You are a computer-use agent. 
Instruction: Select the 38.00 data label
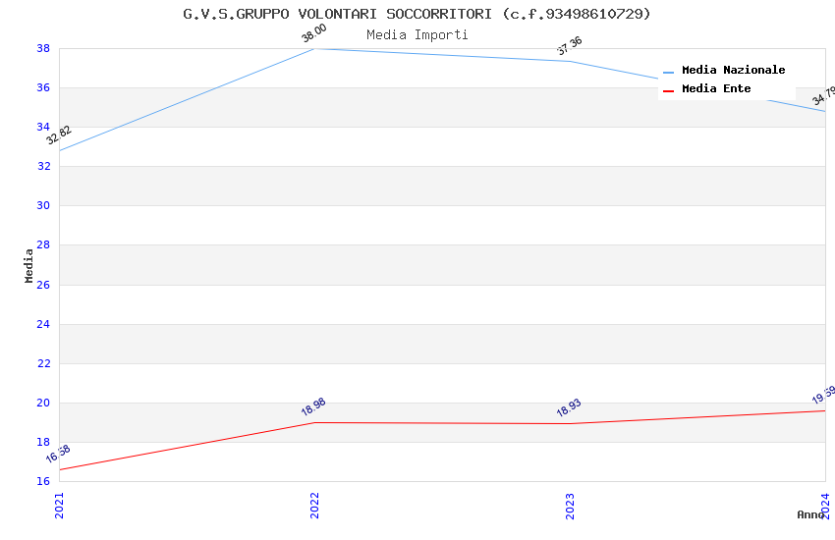click(x=313, y=33)
